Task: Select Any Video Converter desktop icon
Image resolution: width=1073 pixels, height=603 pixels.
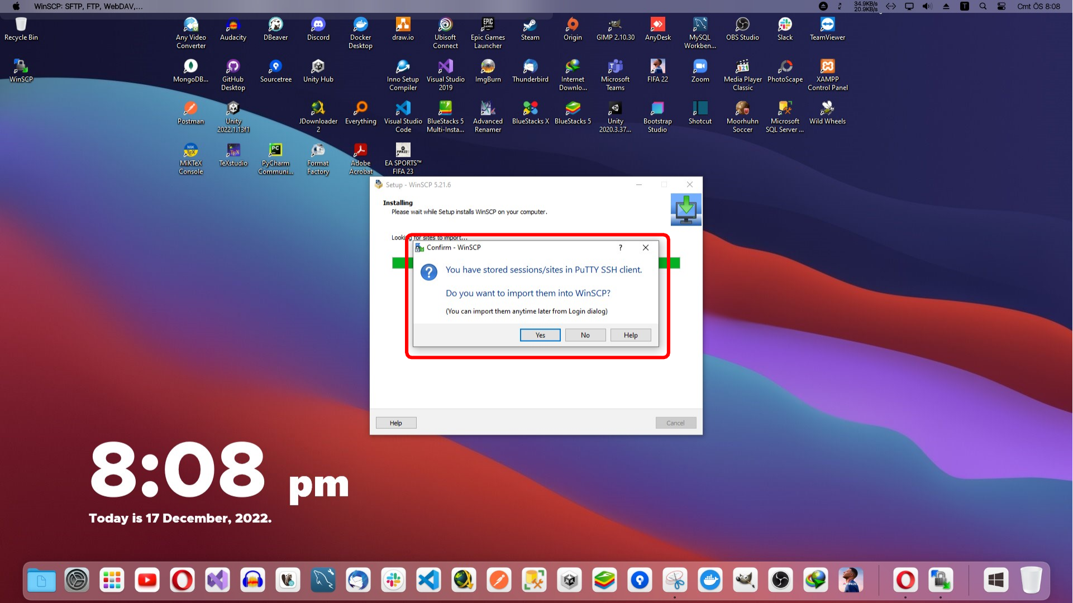Action: click(x=191, y=33)
